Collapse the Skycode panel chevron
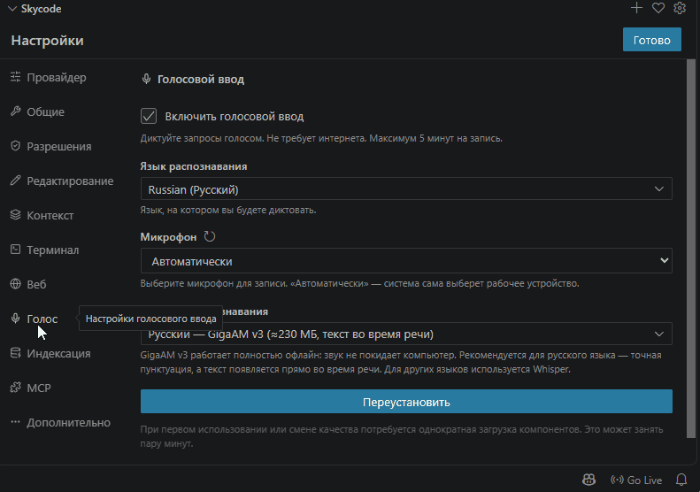 (12, 9)
